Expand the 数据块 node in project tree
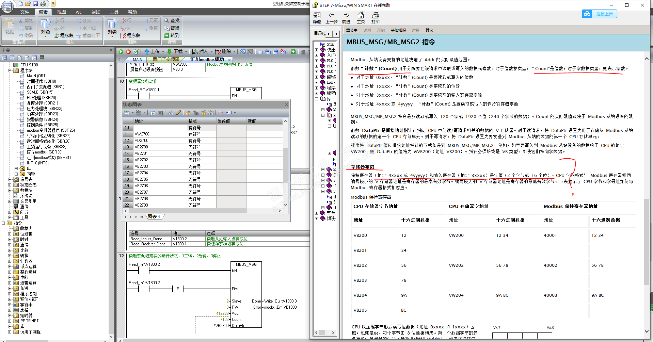653x342 pixels. click(10, 190)
